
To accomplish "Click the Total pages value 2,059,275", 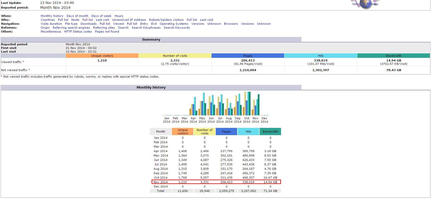I will pyautogui.click(x=226, y=191).
